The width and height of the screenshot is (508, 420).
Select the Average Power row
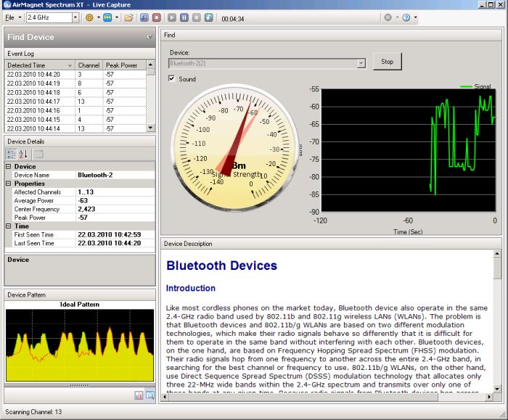click(x=83, y=200)
